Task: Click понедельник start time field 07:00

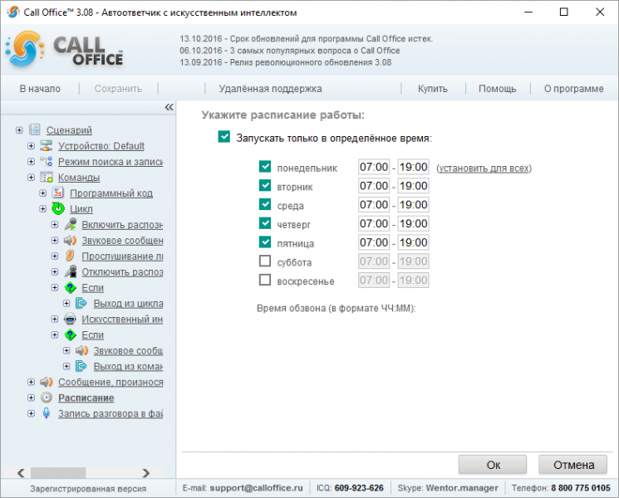Action: point(374,167)
